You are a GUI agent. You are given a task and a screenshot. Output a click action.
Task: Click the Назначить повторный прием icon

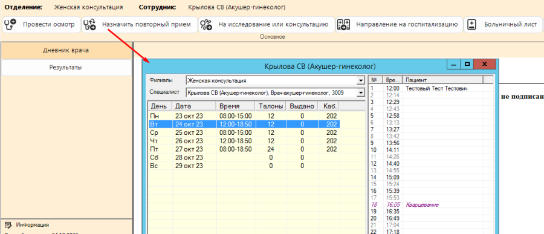coord(90,25)
